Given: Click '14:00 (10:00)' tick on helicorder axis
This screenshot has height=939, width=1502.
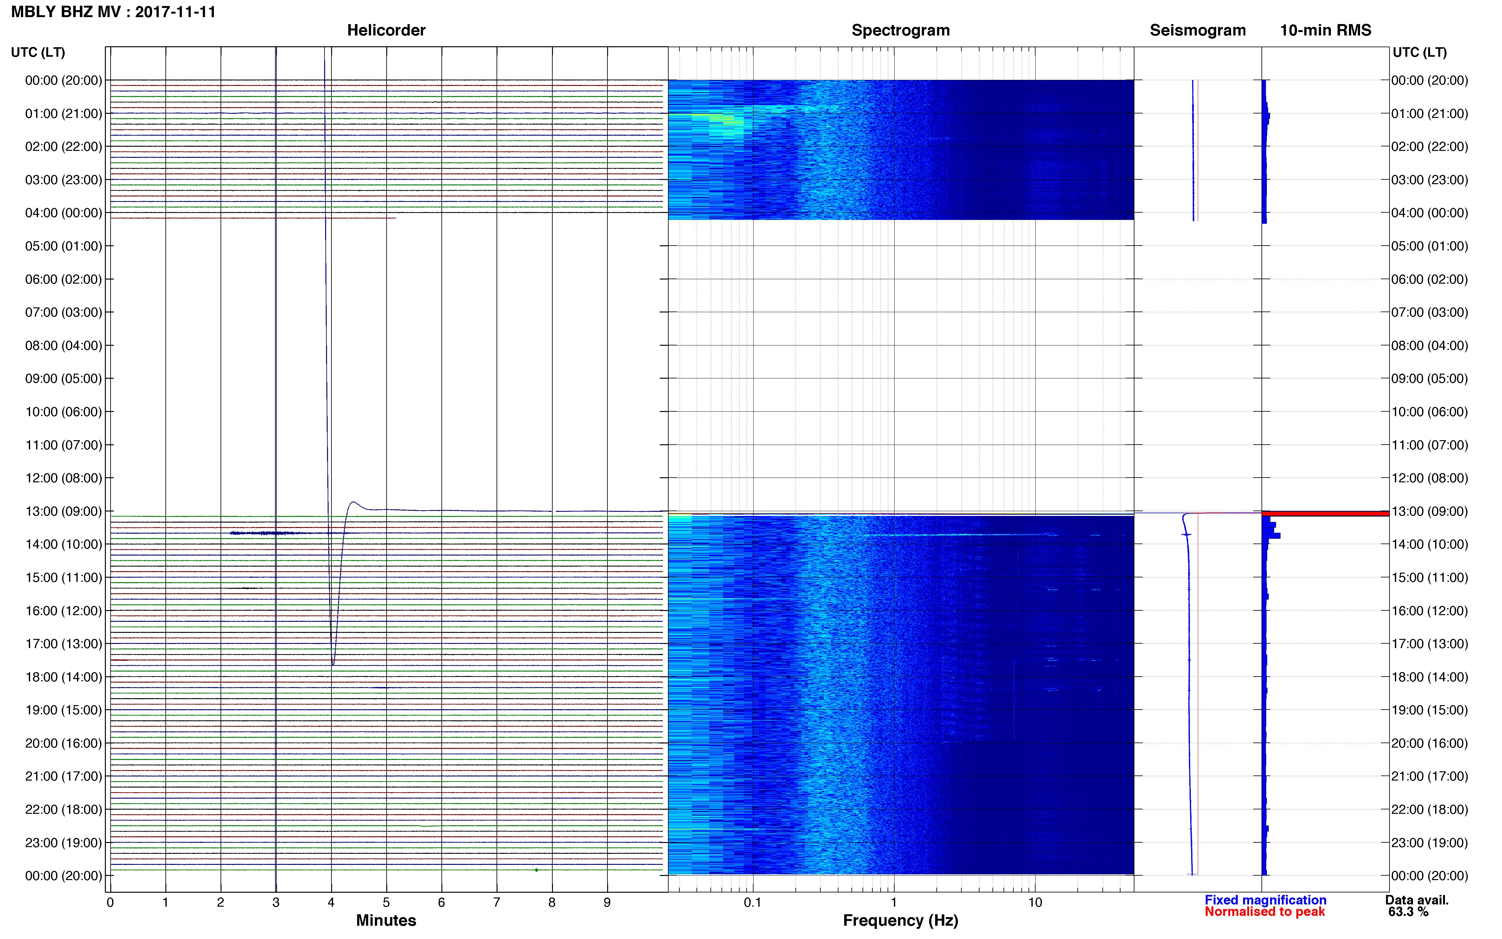Looking at the screenshot, I should point(63,544).
